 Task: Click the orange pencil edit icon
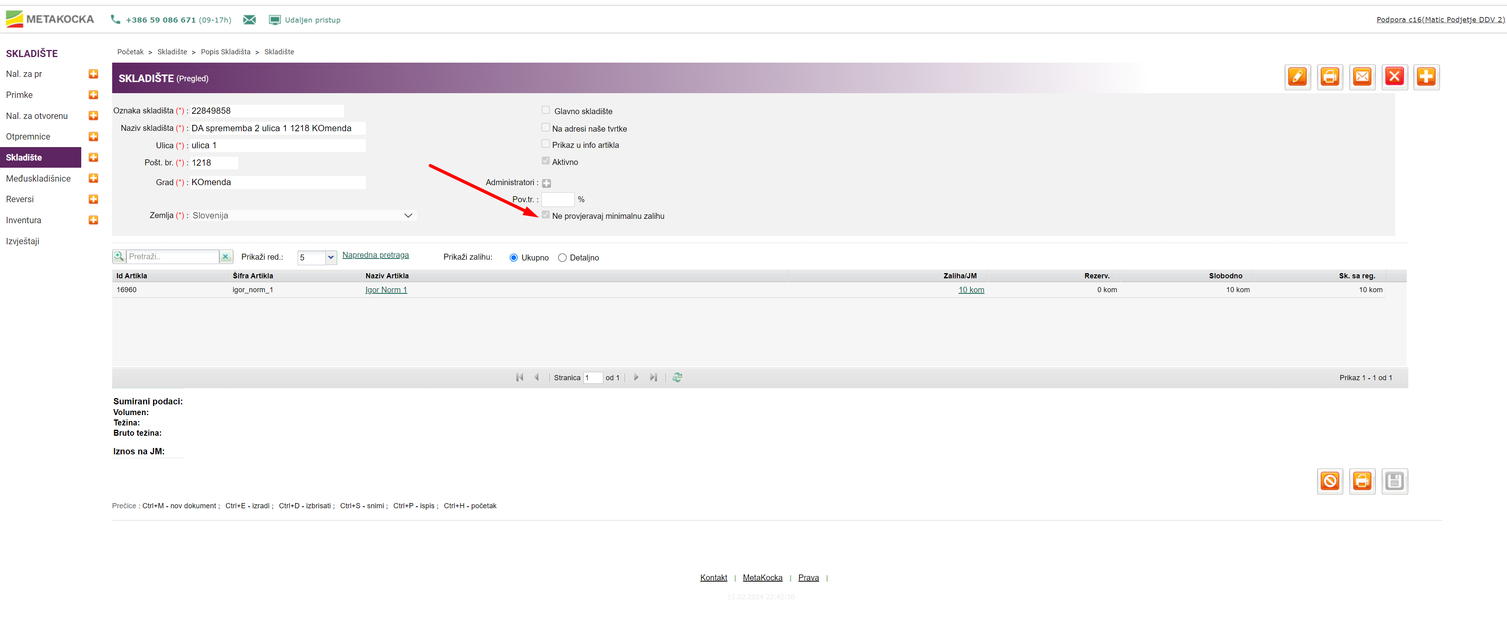click(1297, 77)
